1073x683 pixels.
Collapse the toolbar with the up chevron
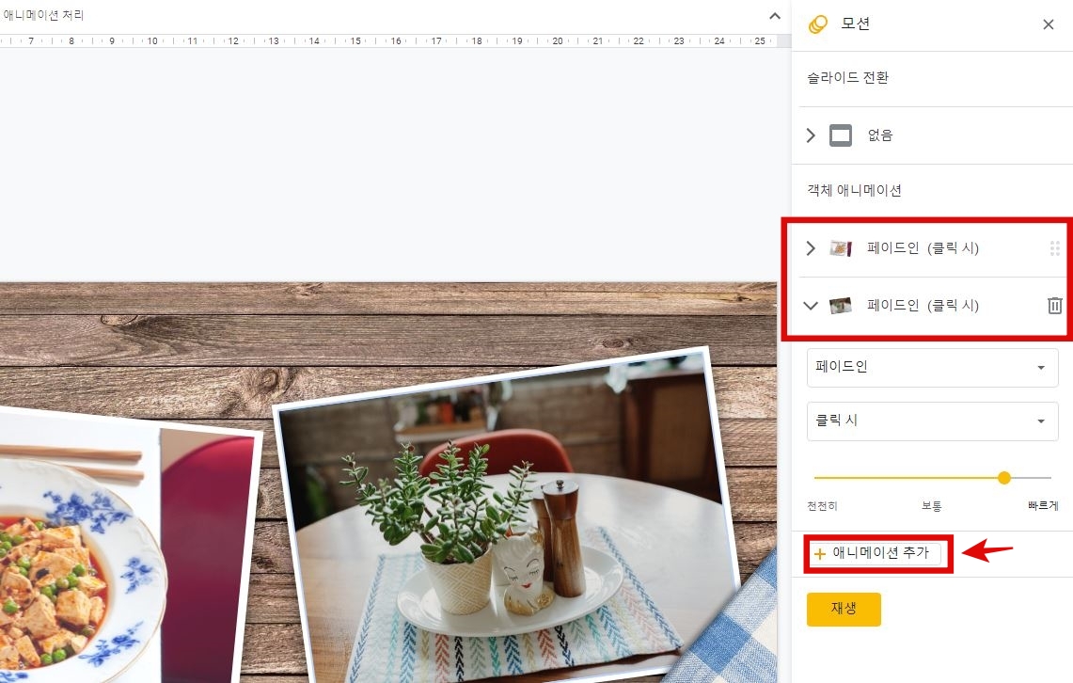(775, 16)
